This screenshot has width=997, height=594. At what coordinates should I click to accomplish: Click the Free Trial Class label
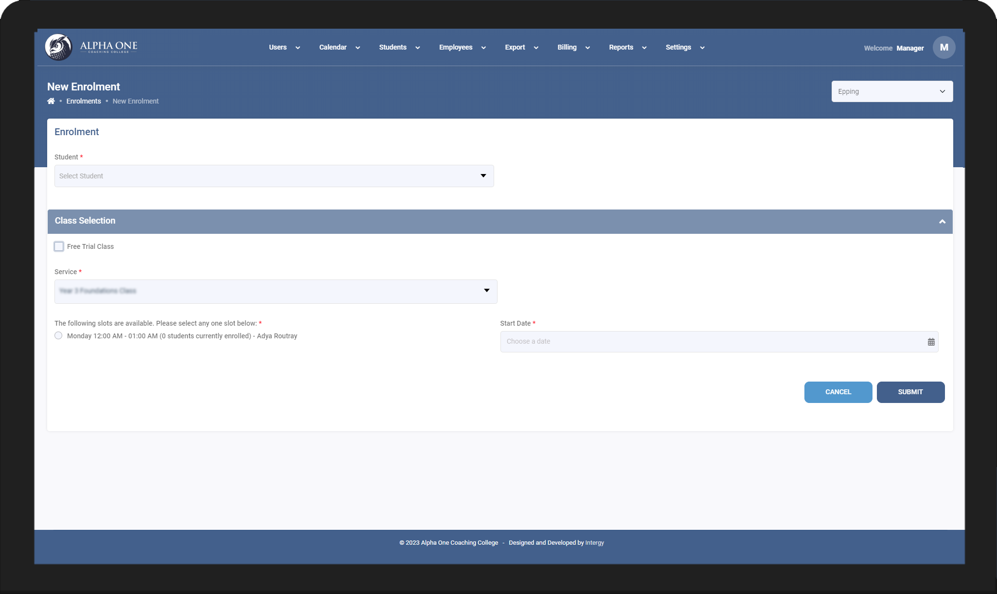(x=90, y=246)
